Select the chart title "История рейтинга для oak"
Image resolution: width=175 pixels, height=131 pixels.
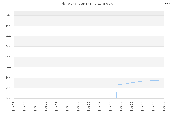(x=87, y=4)
